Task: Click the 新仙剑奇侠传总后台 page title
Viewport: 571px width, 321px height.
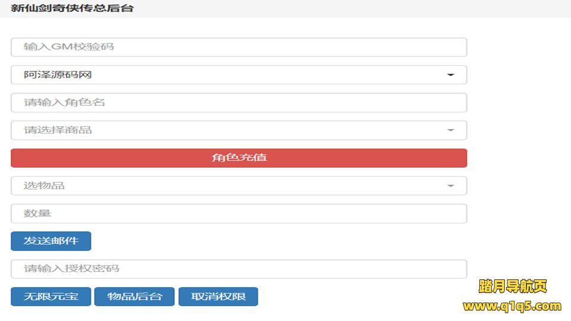Action: point(72,8)
